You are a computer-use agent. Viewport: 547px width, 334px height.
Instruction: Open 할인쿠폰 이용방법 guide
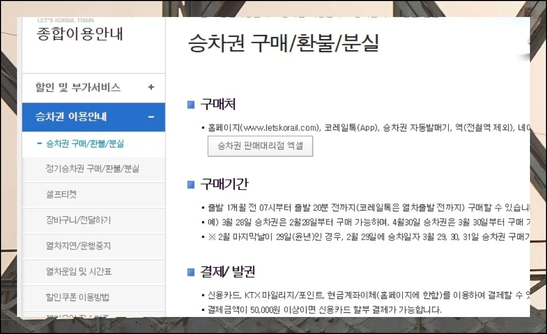click(77, 297)
